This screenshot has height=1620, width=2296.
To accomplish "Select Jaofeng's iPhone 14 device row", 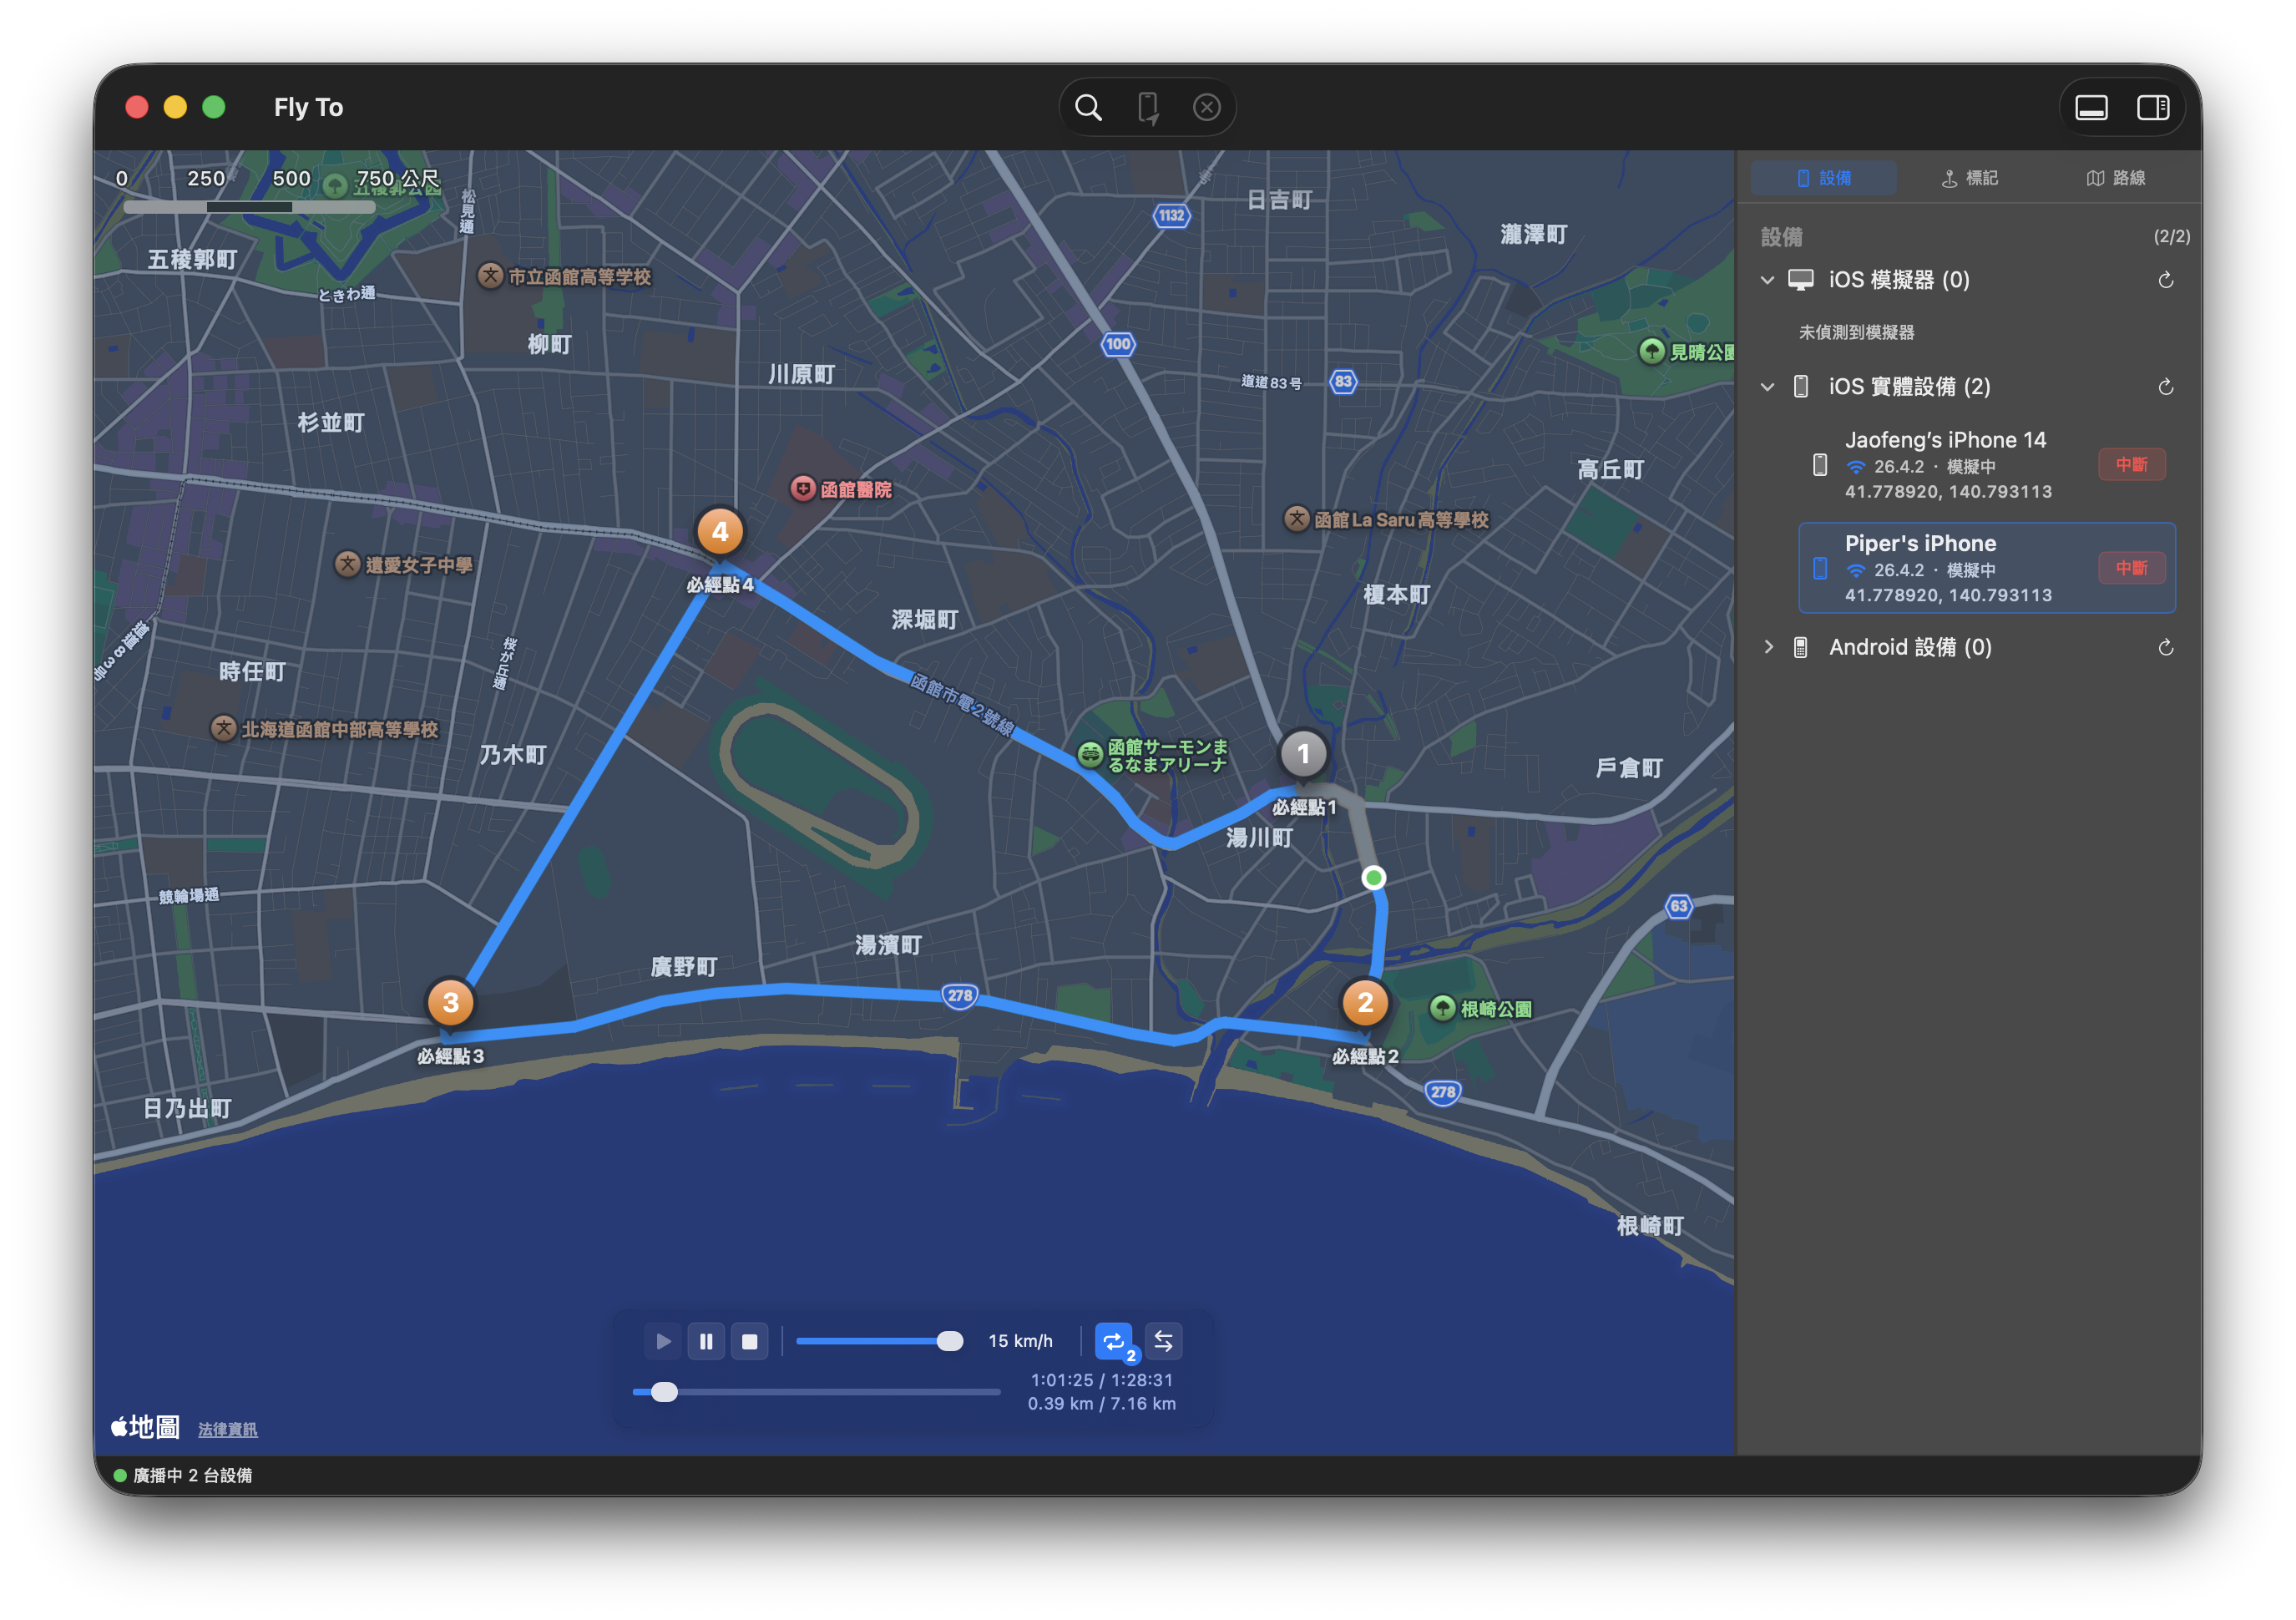I will coord(1986,465).
